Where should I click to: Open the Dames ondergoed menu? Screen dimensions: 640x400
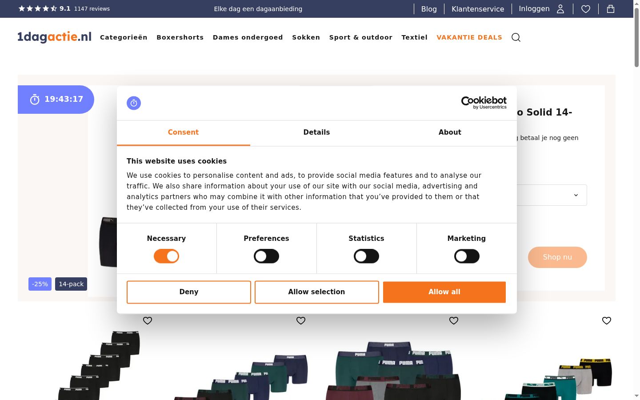(248, 37)
